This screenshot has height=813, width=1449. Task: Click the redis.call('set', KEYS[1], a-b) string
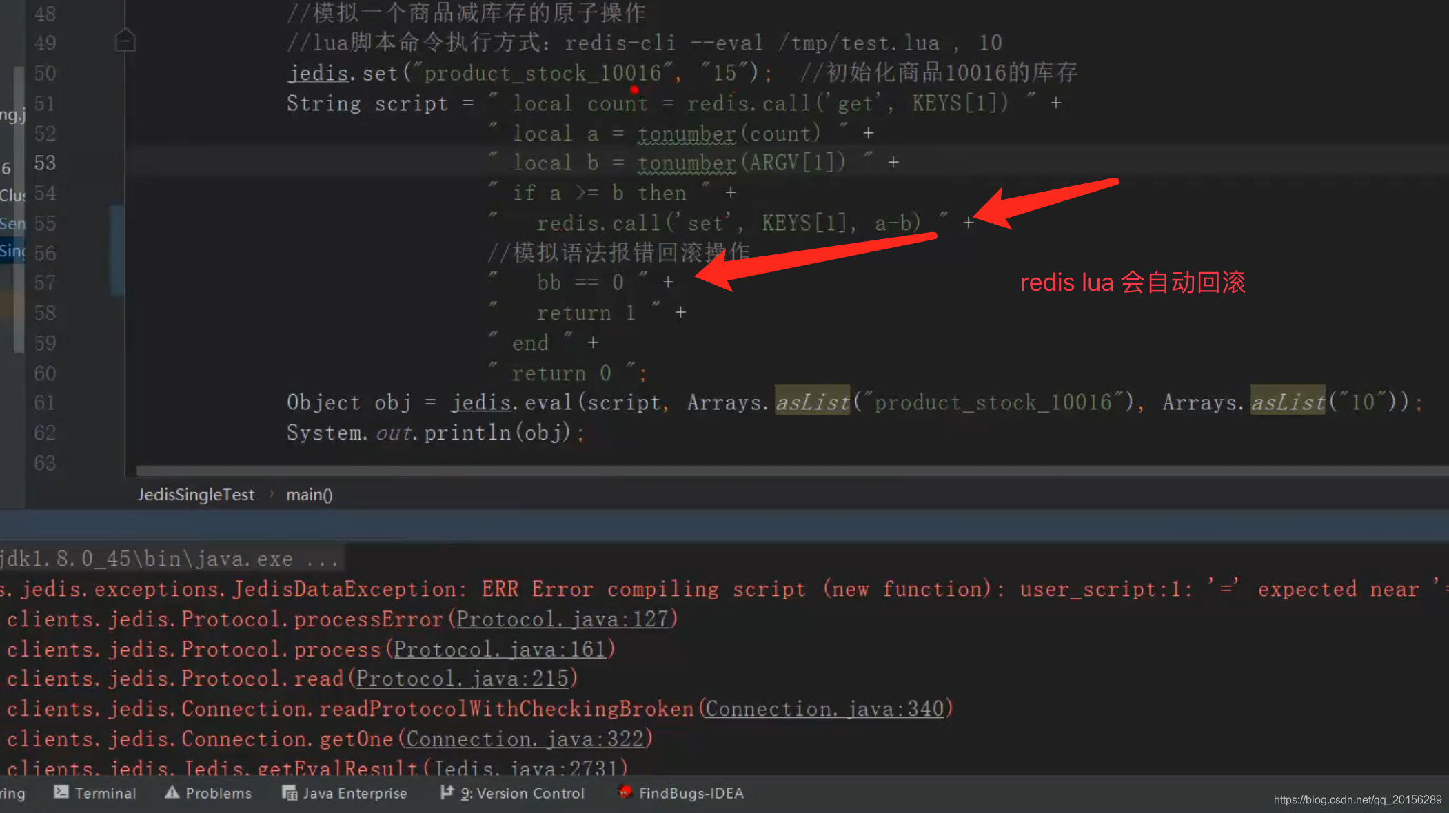coord(719,223)
